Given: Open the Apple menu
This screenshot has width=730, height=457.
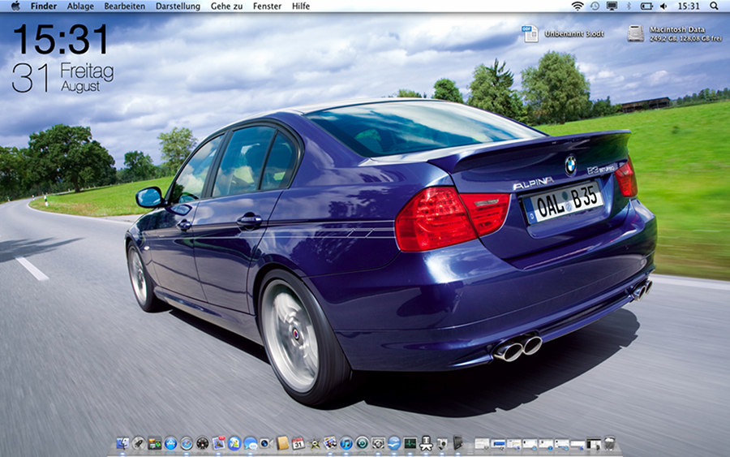Looking at the screenshot, I should 15,6.
